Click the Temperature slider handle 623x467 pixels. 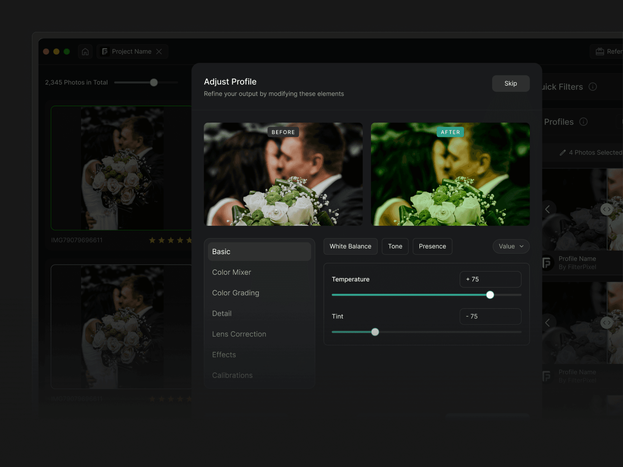point(490,295)
